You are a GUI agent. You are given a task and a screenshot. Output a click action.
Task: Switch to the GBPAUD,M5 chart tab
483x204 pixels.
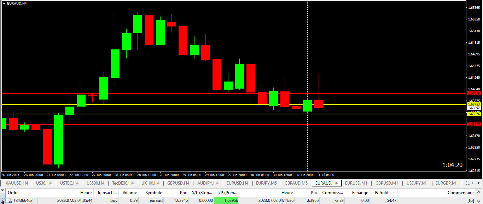coord(296,183)
